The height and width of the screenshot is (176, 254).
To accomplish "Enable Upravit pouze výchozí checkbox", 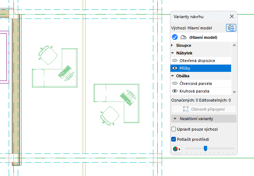I will (173, 129).
